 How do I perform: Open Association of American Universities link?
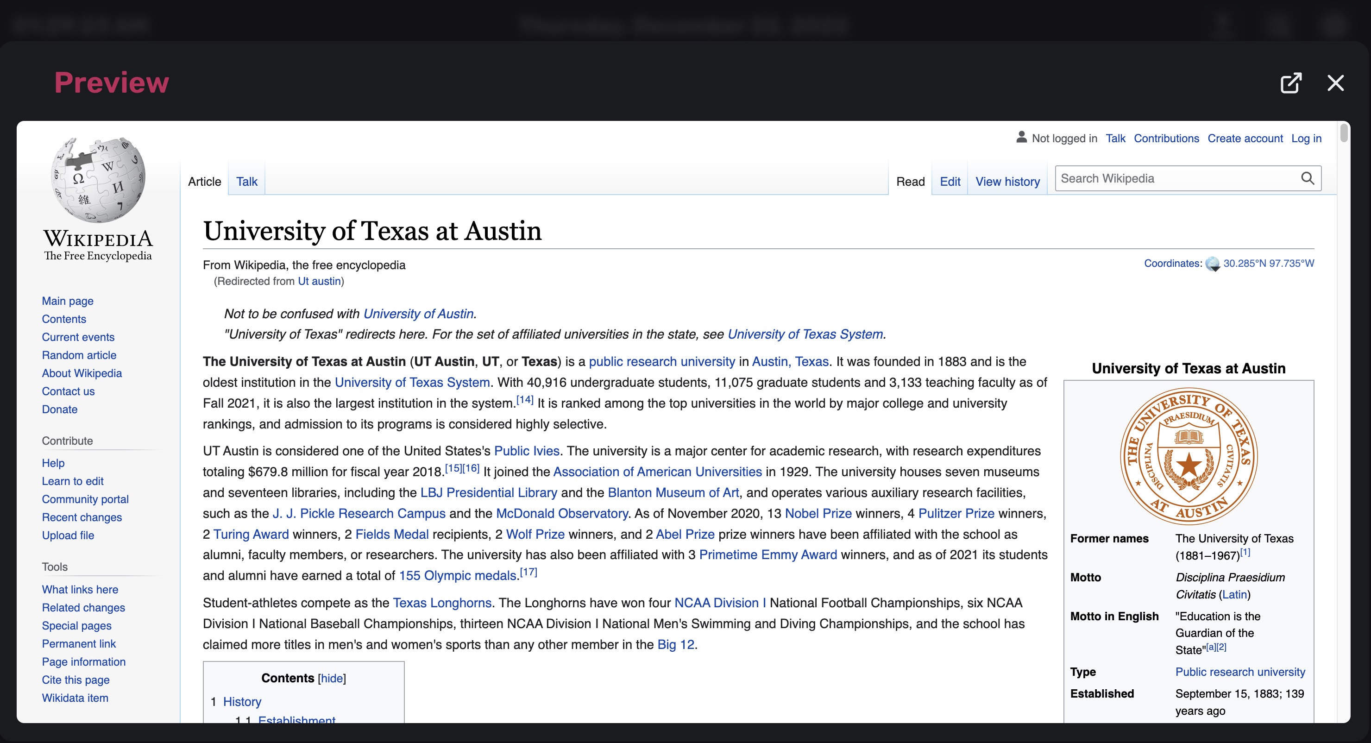coord(657,472)
